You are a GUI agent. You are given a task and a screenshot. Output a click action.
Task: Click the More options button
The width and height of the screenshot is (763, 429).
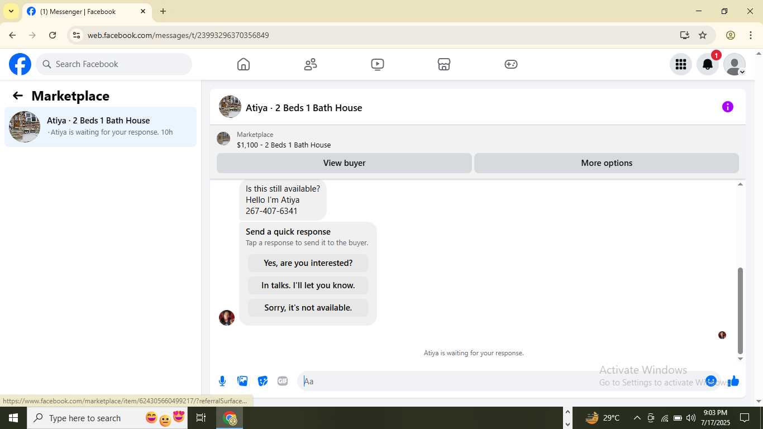click(x=607, y=163)
